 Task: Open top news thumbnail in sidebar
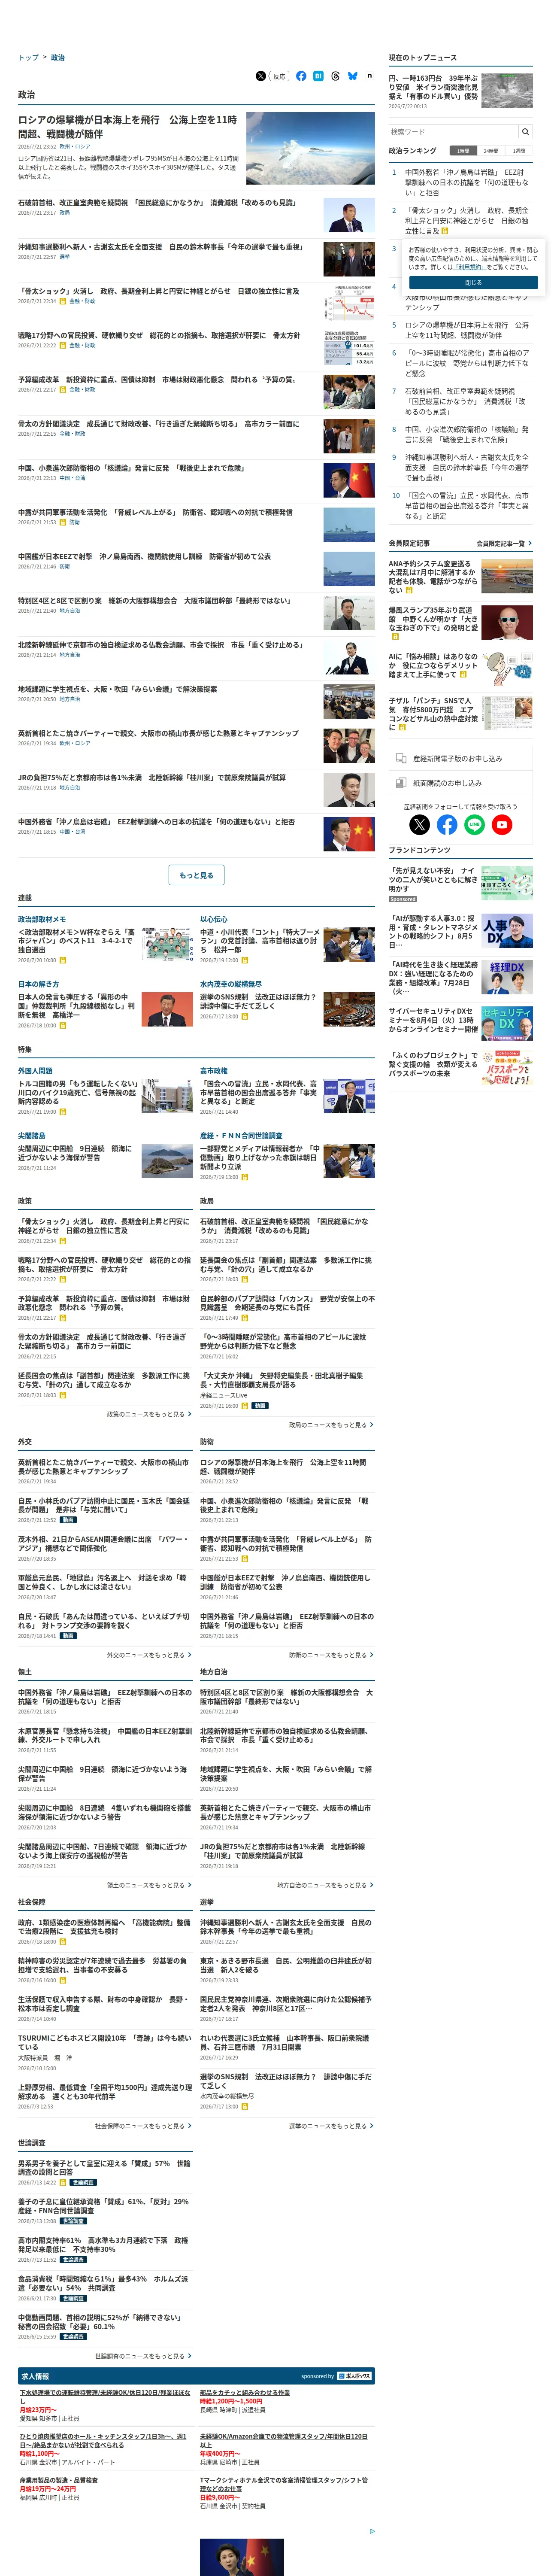[507, 90]
